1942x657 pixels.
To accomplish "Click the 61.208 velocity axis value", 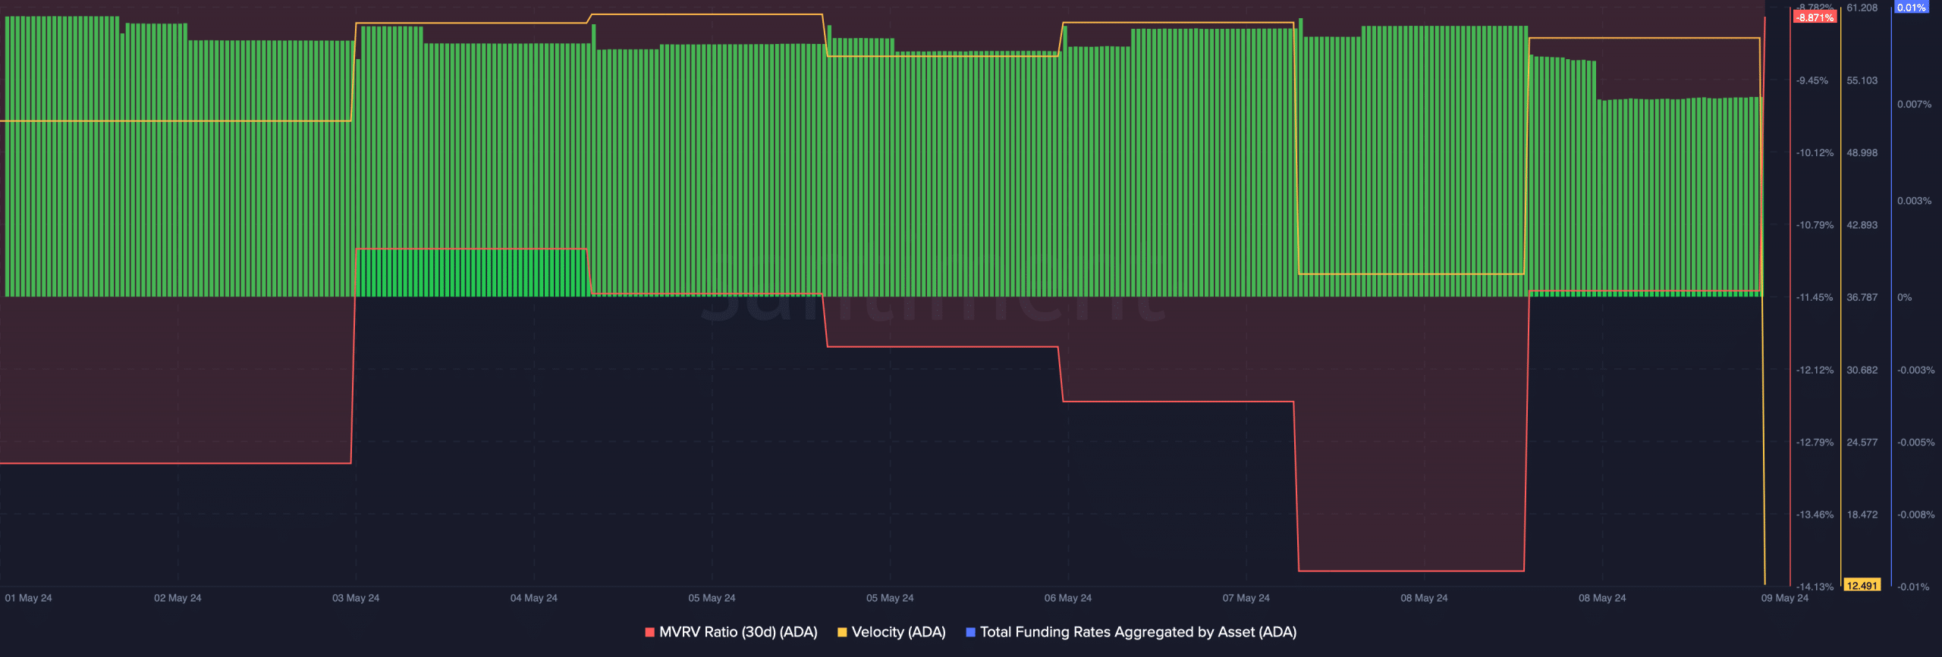I will pos(1862,8).
